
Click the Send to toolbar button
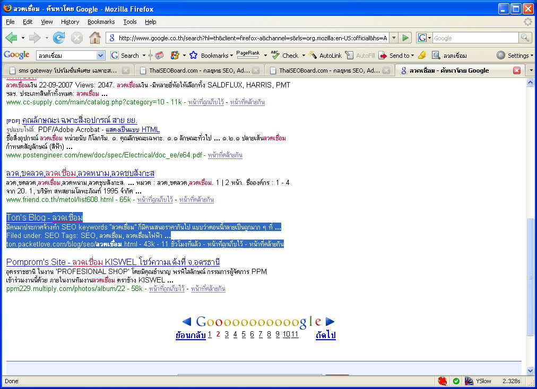[396, 56]
